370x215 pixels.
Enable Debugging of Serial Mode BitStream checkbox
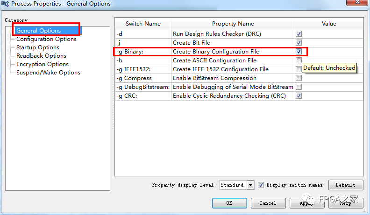coord(299,87)
